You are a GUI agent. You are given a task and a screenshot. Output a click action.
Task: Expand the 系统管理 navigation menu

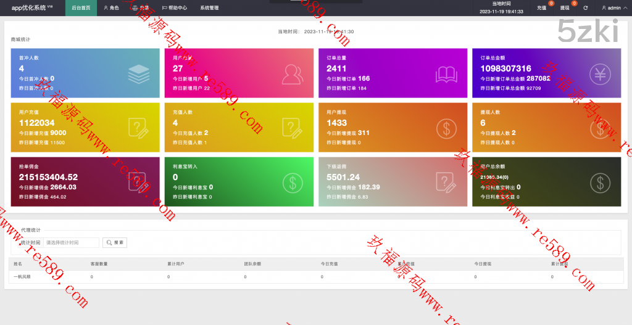click(209, 8)
